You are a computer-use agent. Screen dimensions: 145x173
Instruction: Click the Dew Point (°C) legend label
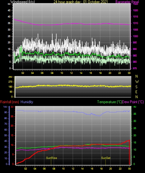[133, 102]
